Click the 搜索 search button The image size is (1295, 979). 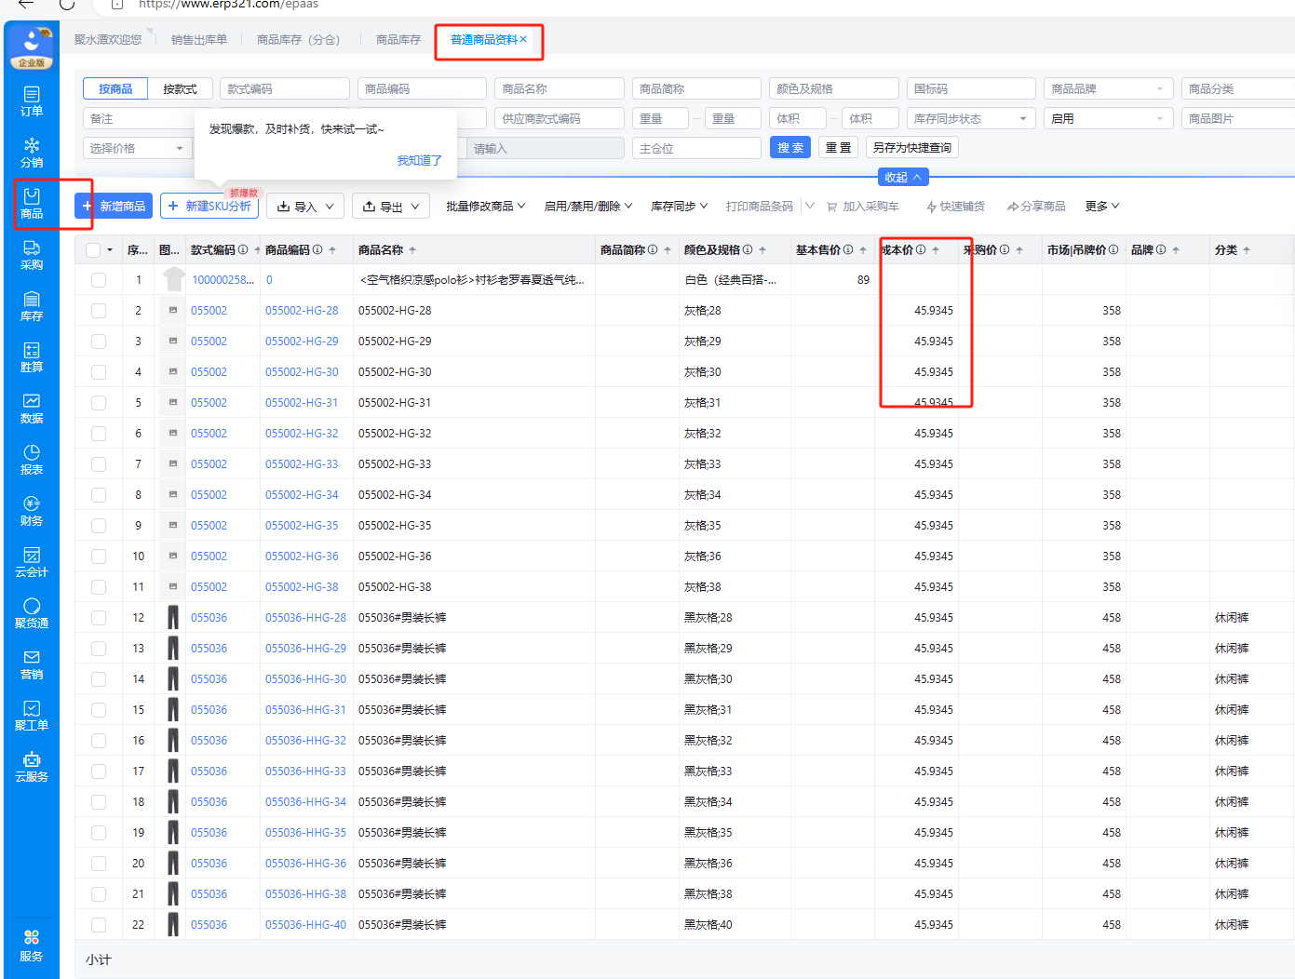789,148
